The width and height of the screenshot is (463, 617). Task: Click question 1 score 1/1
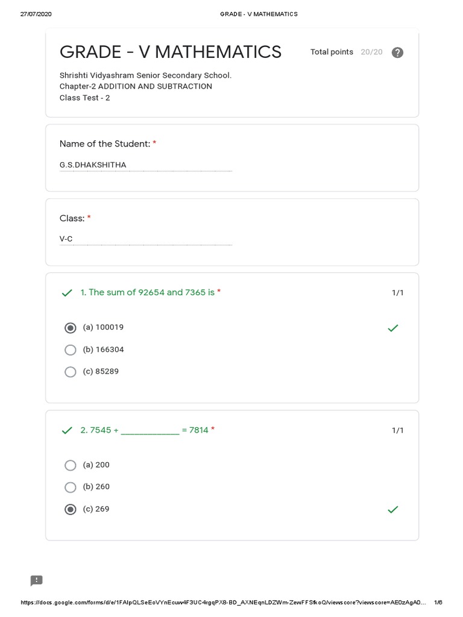coord(398,293)
